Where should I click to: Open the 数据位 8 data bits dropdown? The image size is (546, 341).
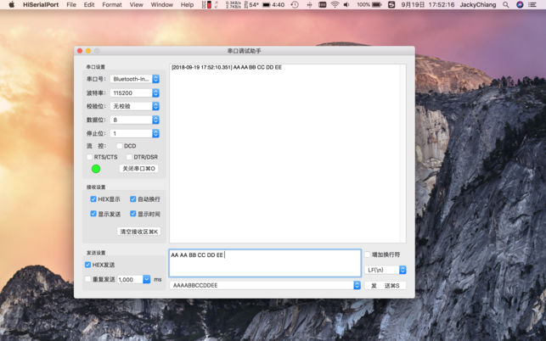coord(135,120)
